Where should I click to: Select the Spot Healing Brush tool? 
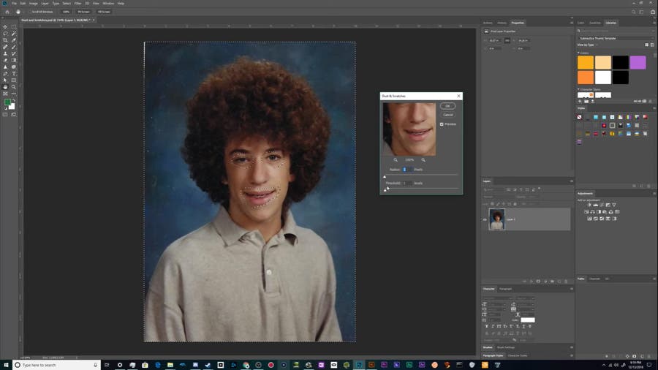pyautogui.click(x=5, y=47)
